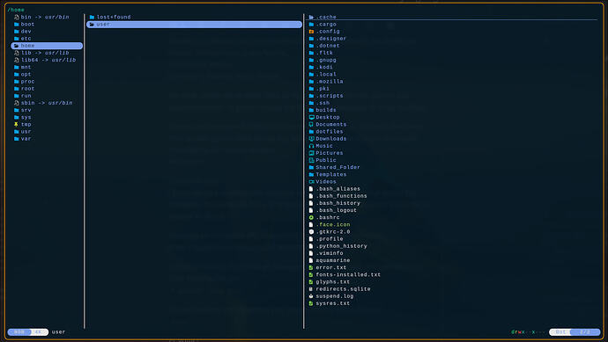This screenshot has width=608, height=342.
Task: Click the folder icon beside lost+found
Action: pos(92,17)
